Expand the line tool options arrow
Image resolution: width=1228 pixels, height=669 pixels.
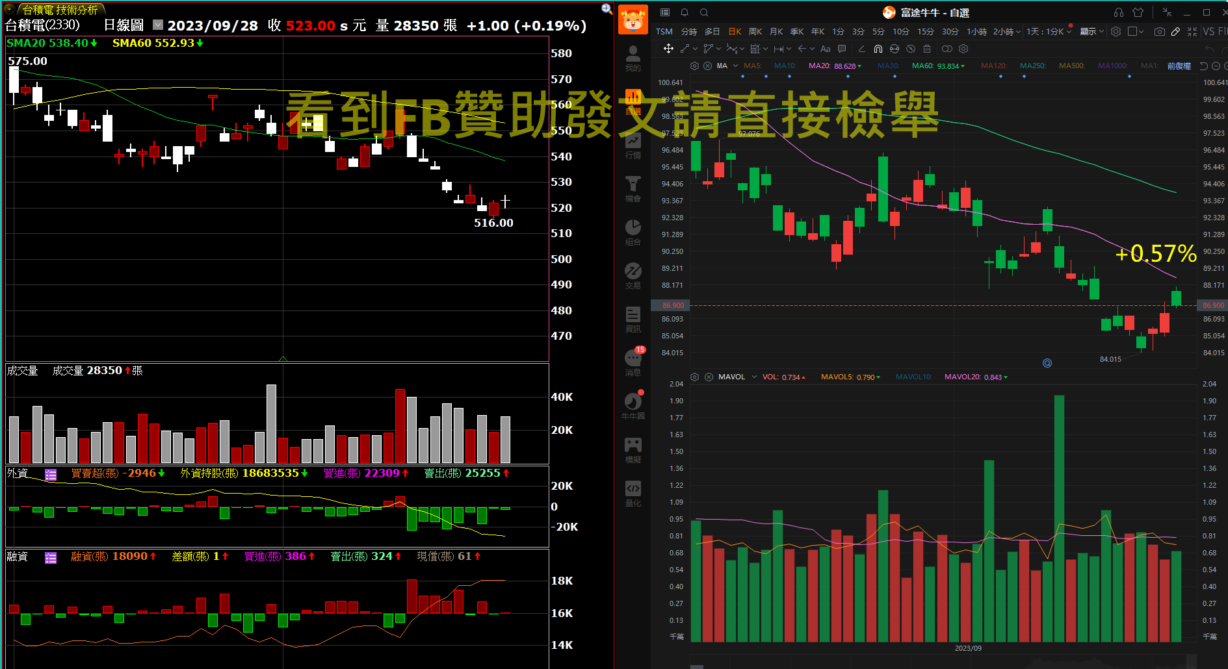695,49
